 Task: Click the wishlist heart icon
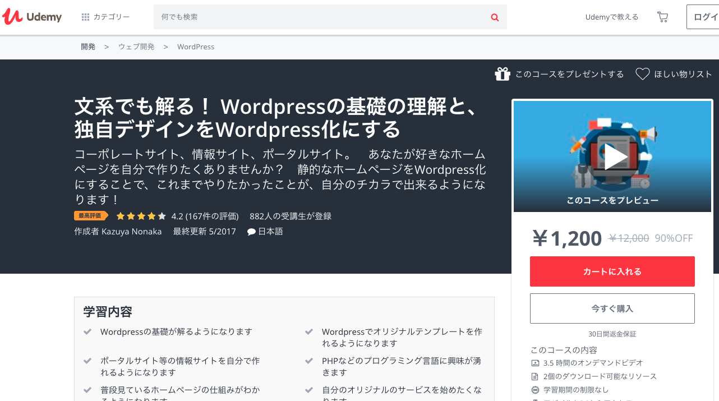642,74
